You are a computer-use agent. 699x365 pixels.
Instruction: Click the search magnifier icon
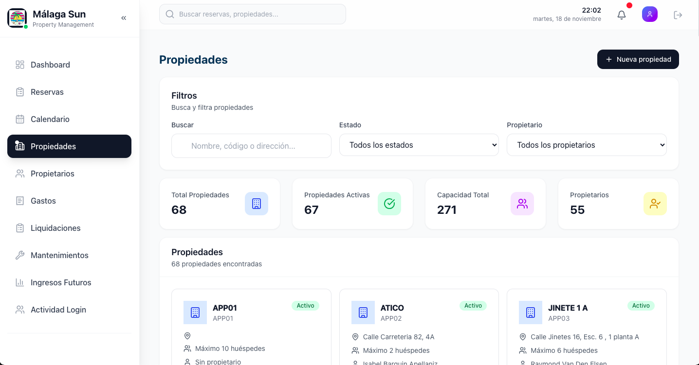click(x=169, y=14)
